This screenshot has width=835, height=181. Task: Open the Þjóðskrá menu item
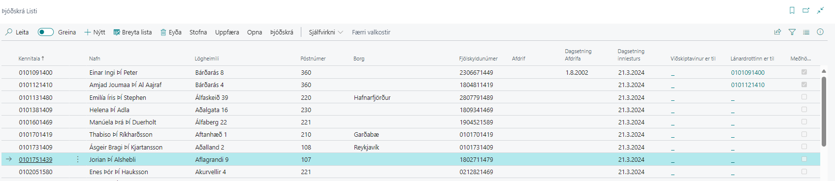pos(282,32)
